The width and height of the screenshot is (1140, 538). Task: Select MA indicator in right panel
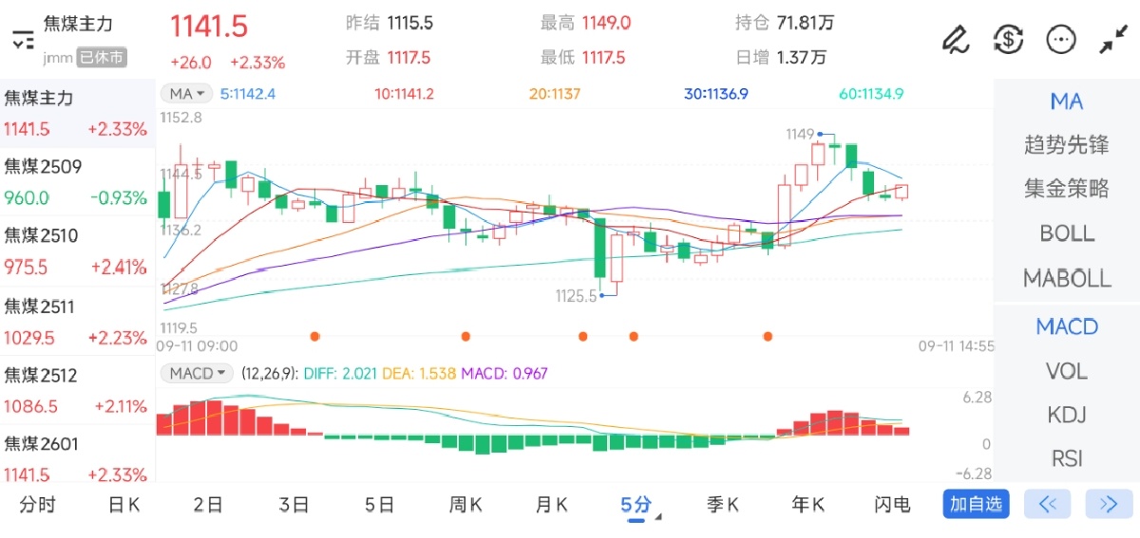pyautogui.click(x=1067, y=102)
